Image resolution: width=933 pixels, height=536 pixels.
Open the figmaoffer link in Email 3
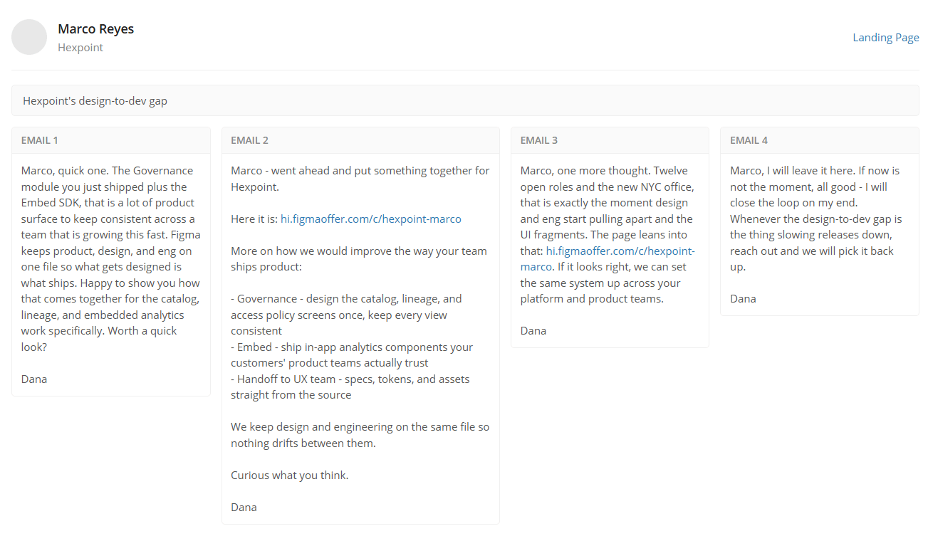click(x=608, y=259)
